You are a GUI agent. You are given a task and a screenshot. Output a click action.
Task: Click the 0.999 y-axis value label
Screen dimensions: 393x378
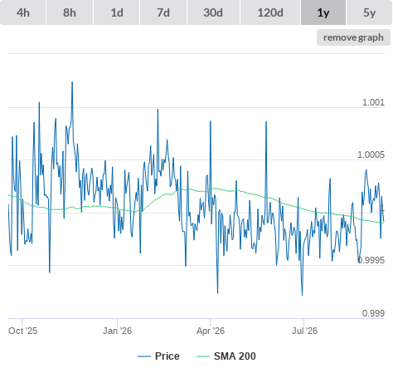pyautogui.click(x=373, y=313)
